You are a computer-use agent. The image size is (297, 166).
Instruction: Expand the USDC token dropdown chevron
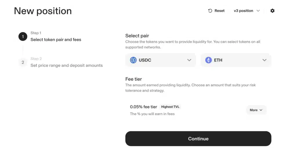[x=189, y=60]
